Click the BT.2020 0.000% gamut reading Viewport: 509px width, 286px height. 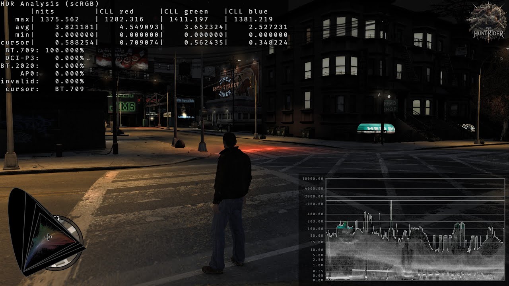point(42,66)
